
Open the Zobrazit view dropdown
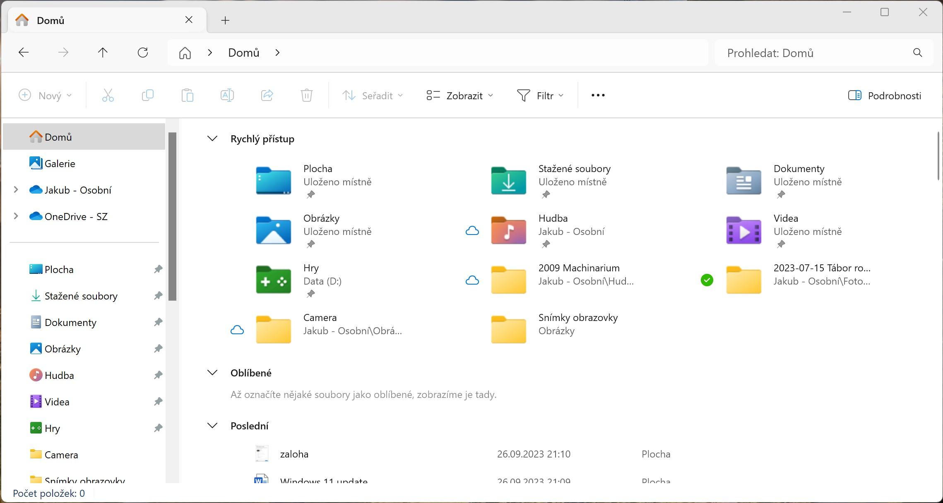[x=460, y=96]
